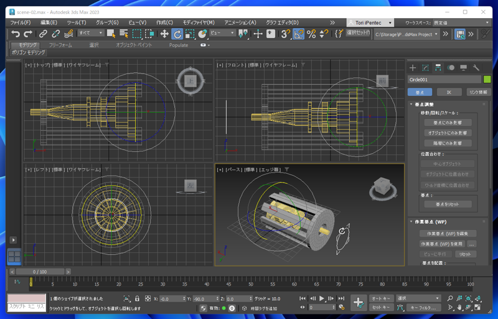The height and width of the screenshot is (319, 498).
Task: Click the ポリゴン モデリング panel button
Action: pos(28,52)
